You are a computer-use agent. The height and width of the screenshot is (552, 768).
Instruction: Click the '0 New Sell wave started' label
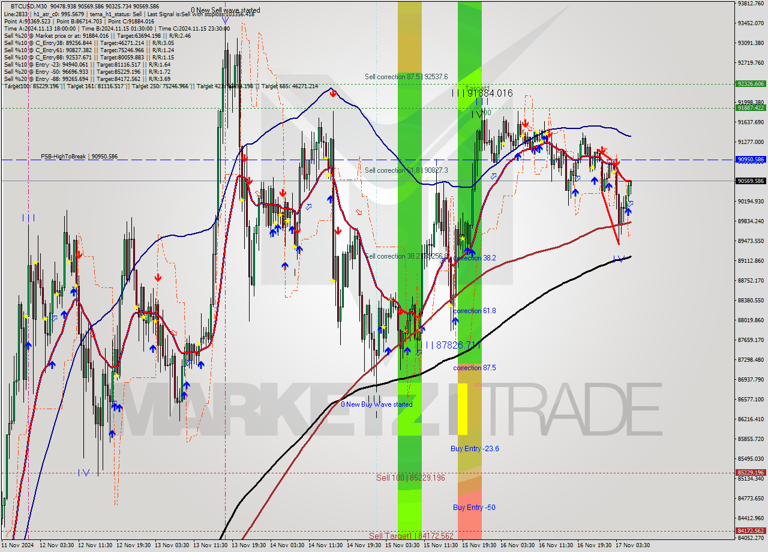[226, 10]
